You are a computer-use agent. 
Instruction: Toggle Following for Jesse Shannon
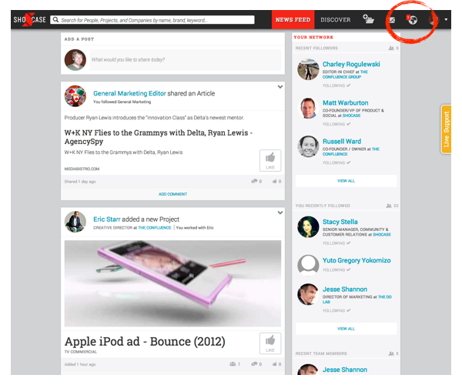click(x=336, y=310)
